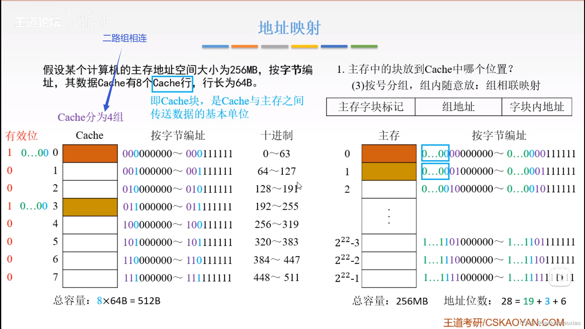The width and height of the screenshot is (585, 329).
Task: Click the yellow Cache row 3 block
Action: [x=90, y=207]
